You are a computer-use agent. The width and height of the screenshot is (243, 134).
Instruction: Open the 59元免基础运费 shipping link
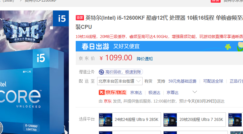[x=182, y=81]
